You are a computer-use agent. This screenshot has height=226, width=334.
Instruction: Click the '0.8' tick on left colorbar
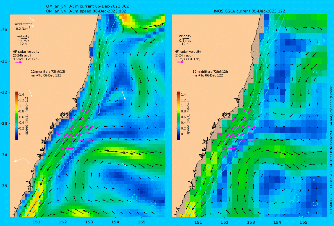tap(21, 111)
